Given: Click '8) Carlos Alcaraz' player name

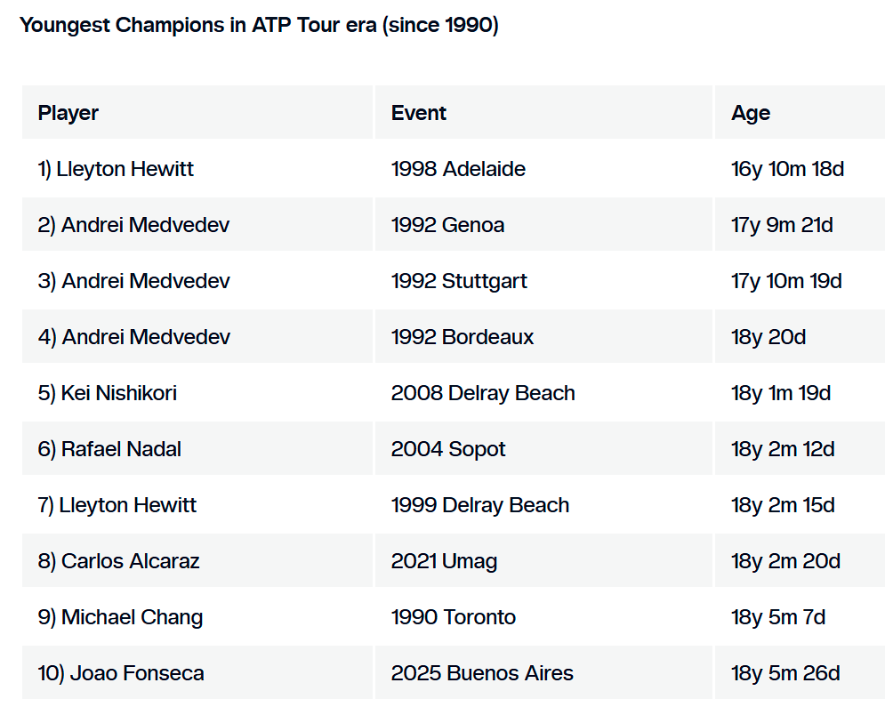Looking at the screenshot, I should tap(118, 561).
